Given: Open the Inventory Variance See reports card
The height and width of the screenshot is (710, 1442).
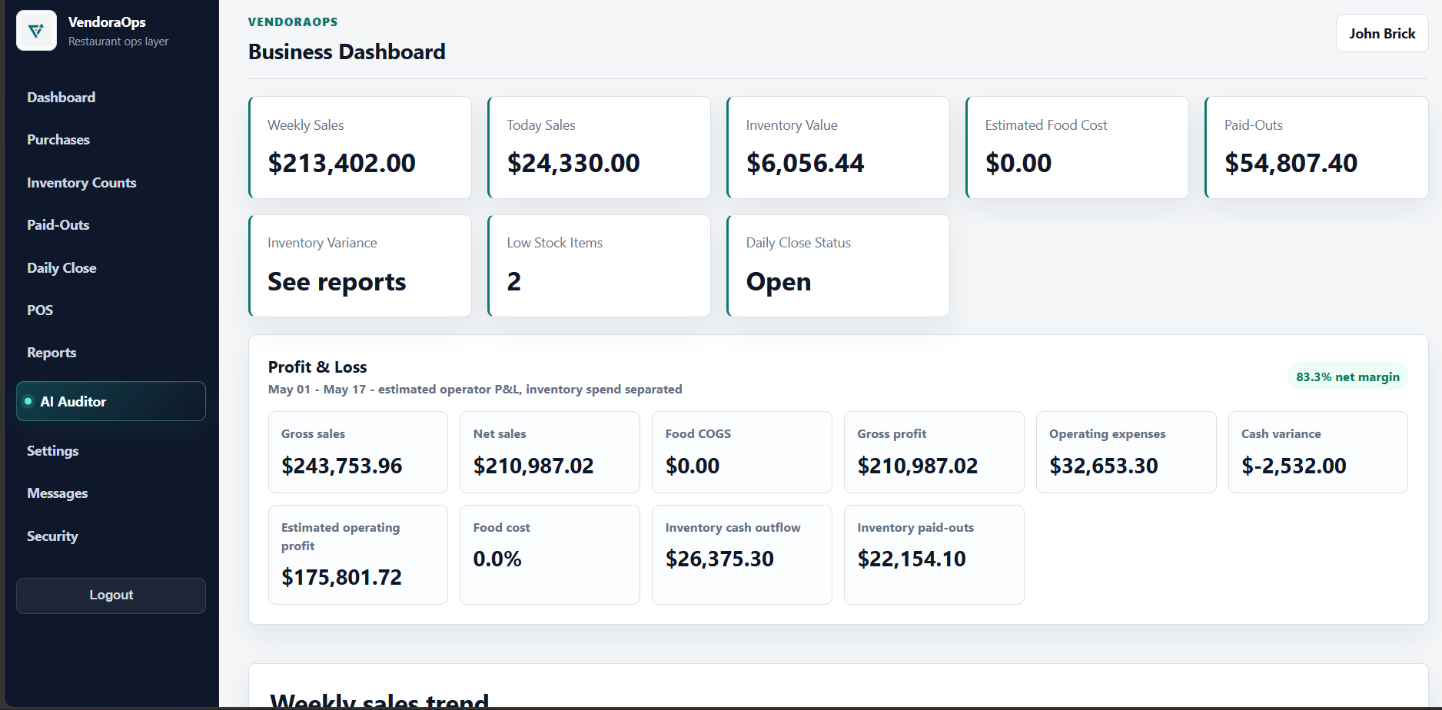Looking at the screenshot, I should [360, 266].
